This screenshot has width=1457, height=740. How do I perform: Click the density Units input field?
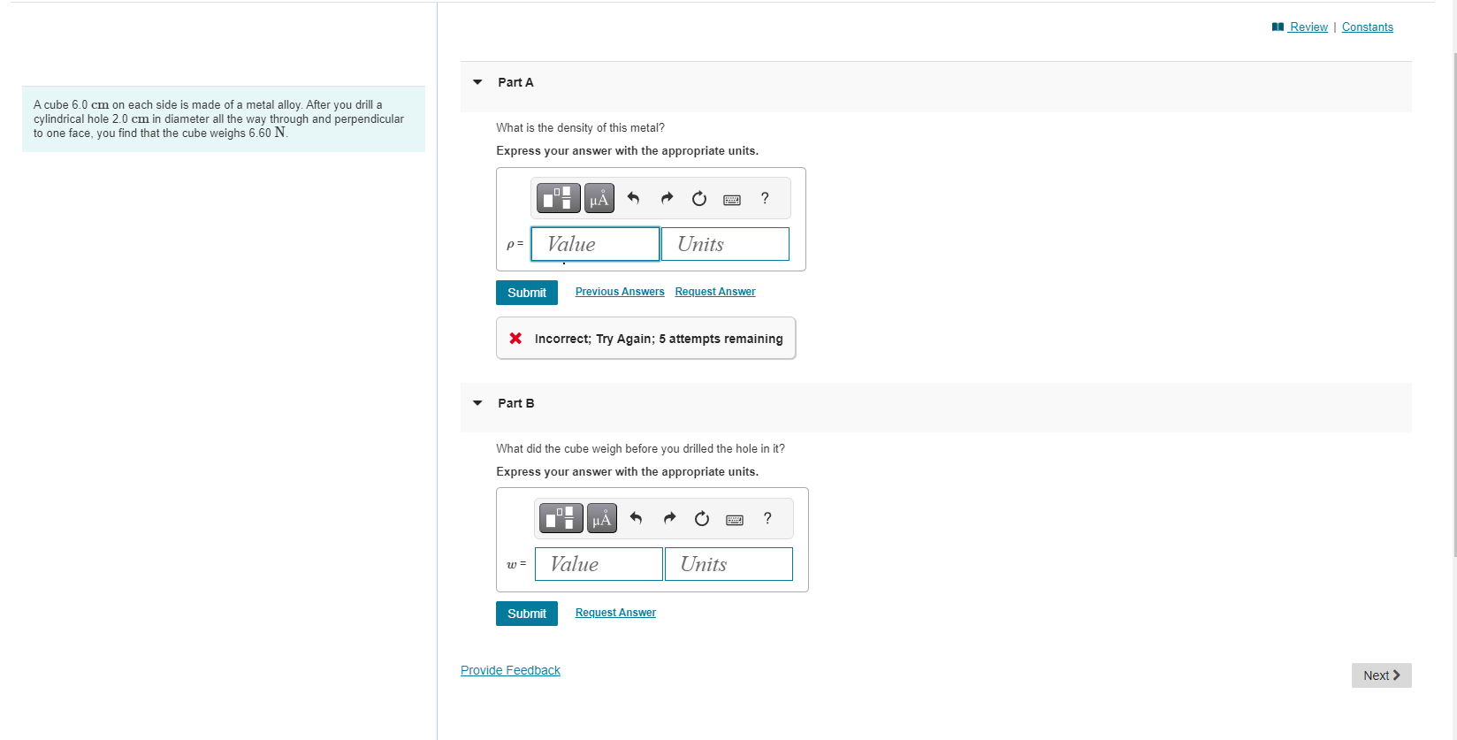coord(725,244)
